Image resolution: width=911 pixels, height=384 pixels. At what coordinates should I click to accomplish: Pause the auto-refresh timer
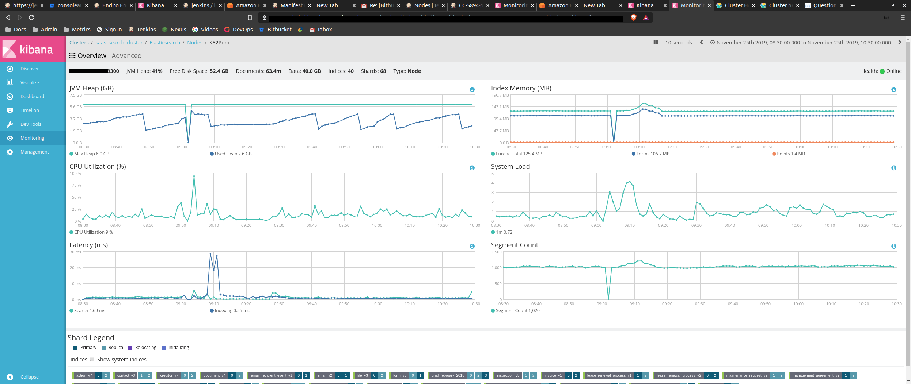[656, 42]
